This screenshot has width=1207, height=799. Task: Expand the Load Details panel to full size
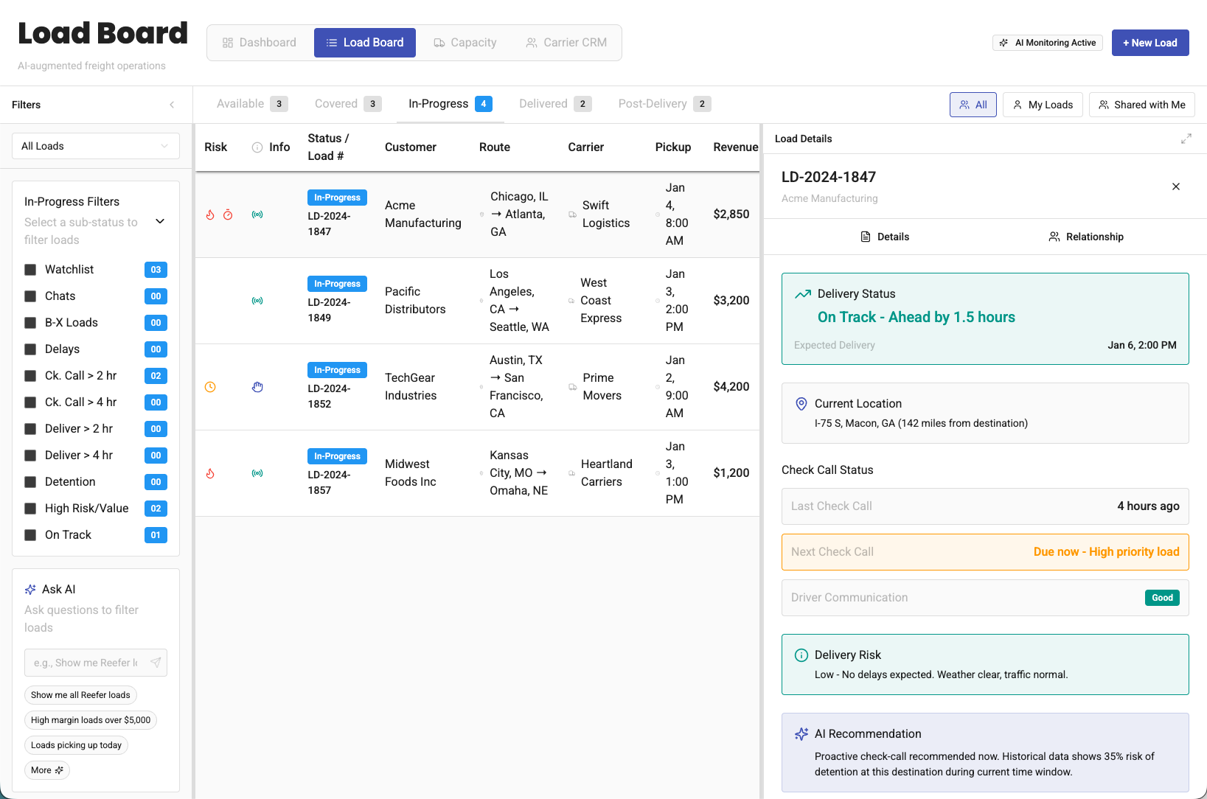pyautogui.click(x=1186, y=139)
